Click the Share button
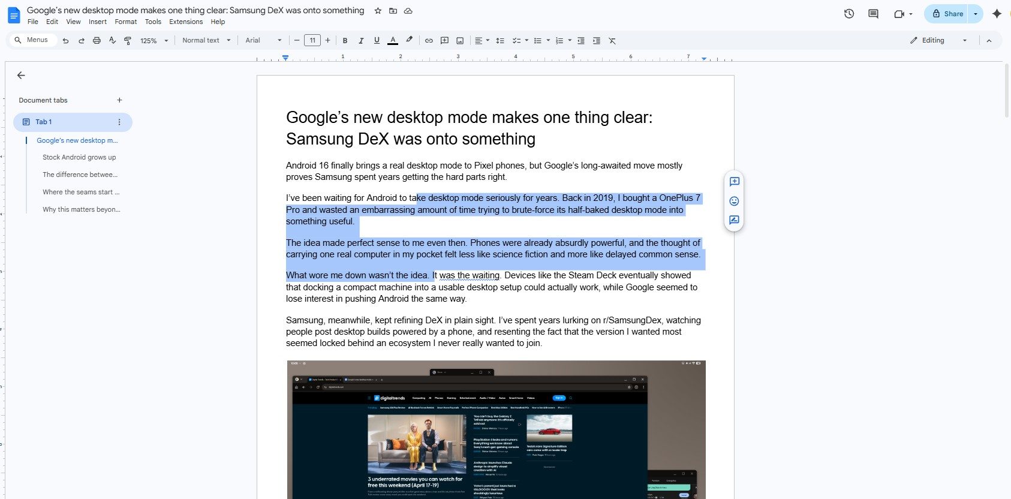 [x=947, y=14]
